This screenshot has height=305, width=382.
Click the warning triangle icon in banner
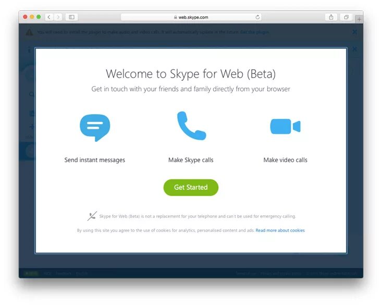point(30,32)
